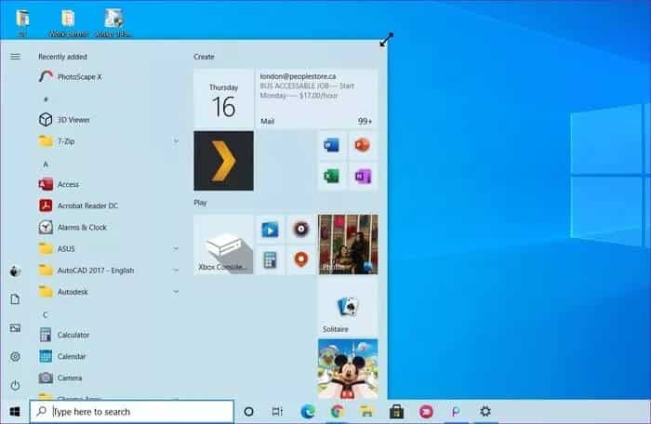
Task: Open Xbox Console Companion tile
Action: pyautogui.click(x=223, y=245)
